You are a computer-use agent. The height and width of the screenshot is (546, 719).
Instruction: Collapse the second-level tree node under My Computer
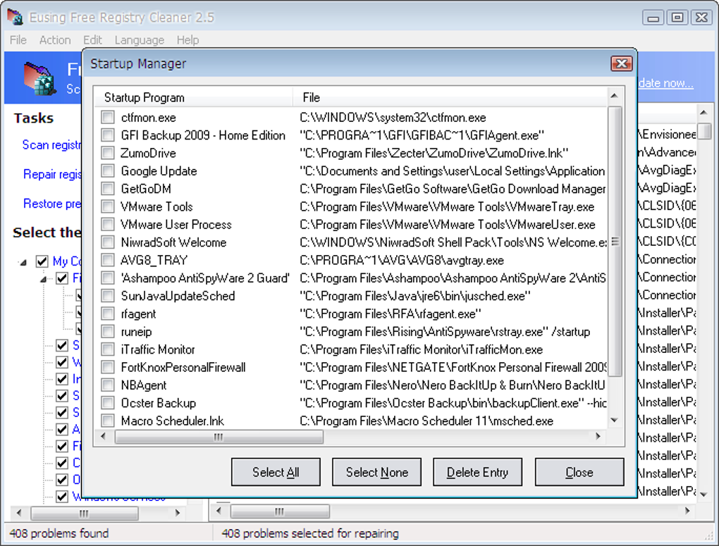tap(44, 279)
